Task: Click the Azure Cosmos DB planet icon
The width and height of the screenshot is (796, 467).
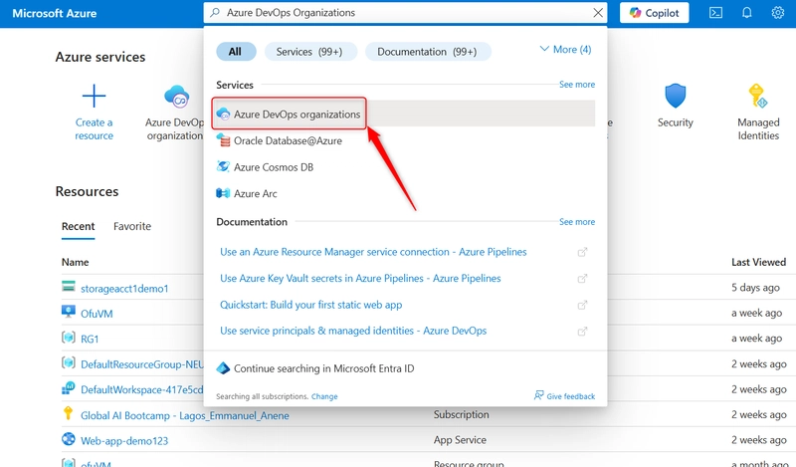Action: (223, 166)
